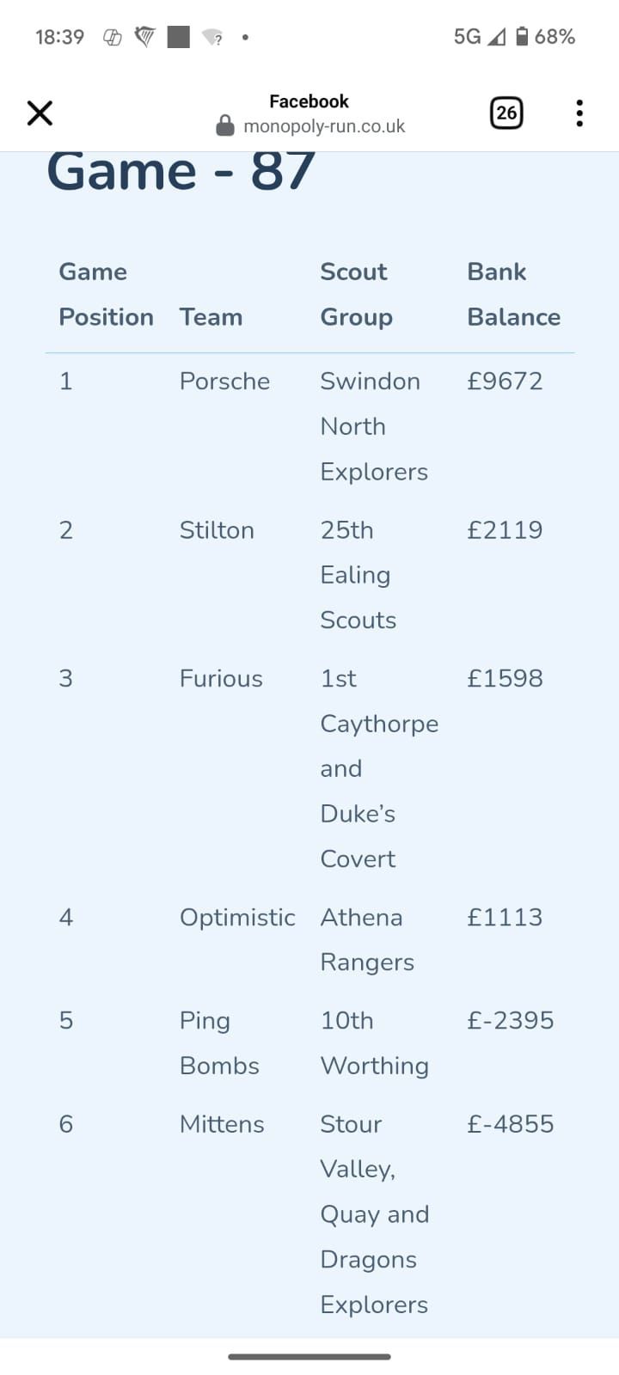
Task: Open the 26 tabs switcher
Action: coord(506,113)
